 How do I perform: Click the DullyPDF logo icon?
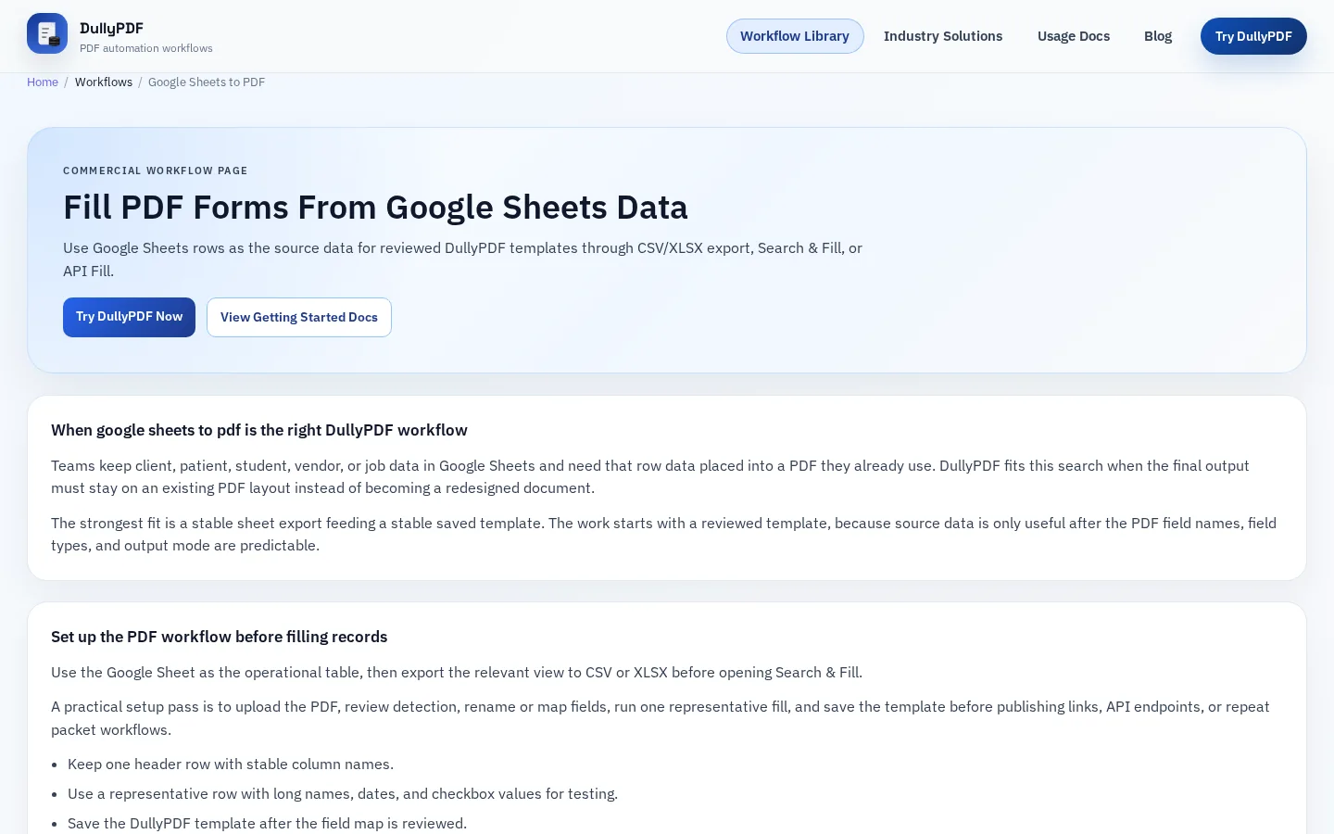point(47,33)
